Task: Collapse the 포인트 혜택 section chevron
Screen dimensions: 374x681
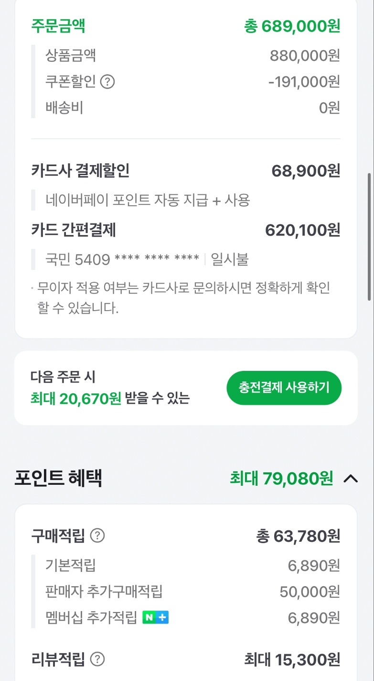Action: [x=351, y=478]
